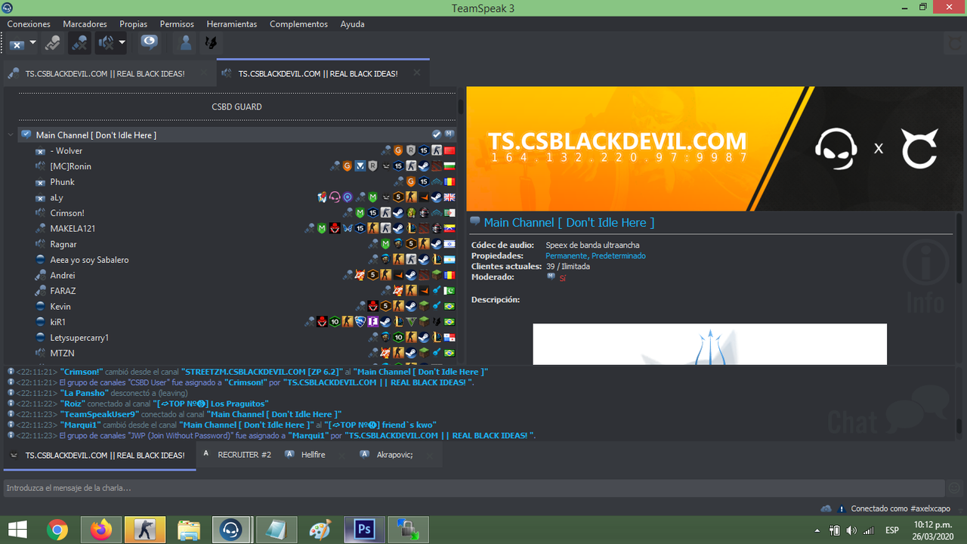Click "TeamSpeakUser9" name in the chat log
967x544 pixels.
[x=100, y=414]
